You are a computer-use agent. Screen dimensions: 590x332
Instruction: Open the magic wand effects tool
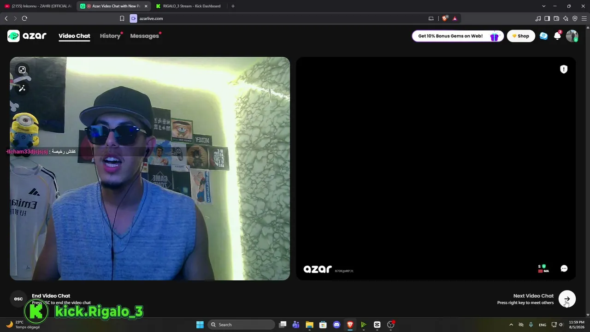coord(22,89)
